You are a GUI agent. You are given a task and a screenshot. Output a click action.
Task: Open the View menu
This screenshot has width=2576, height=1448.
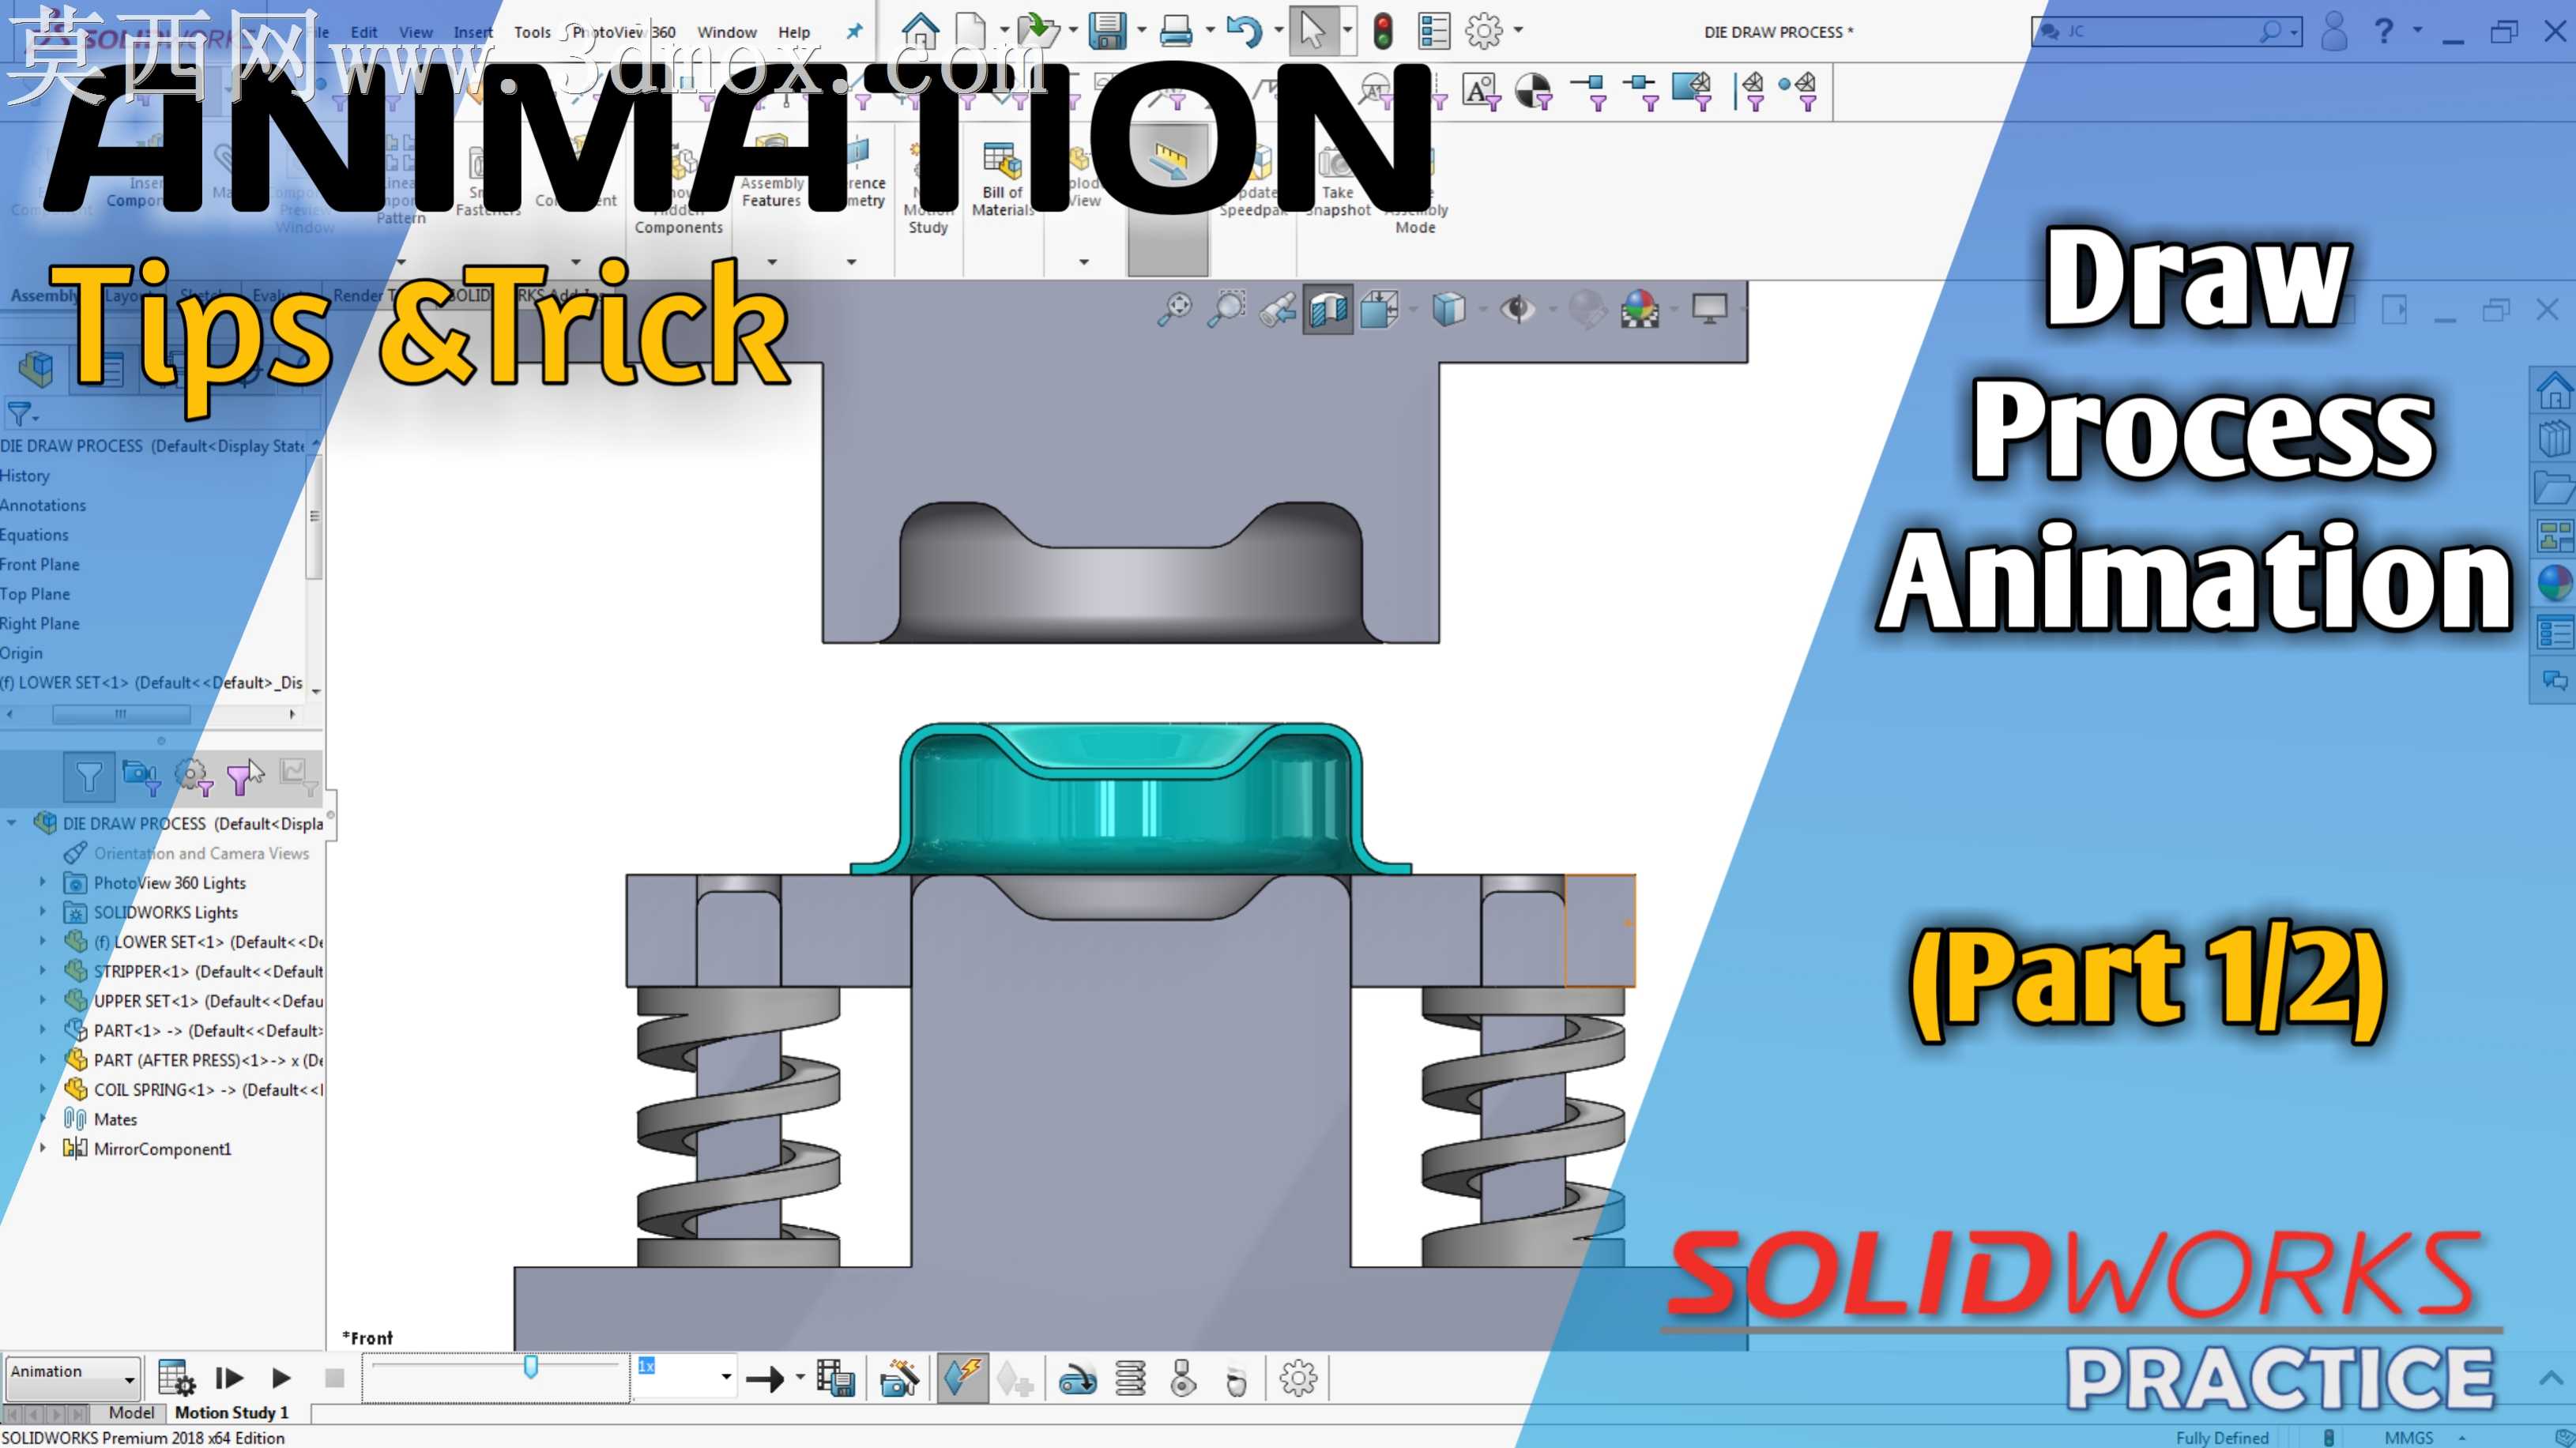[416, 32]
